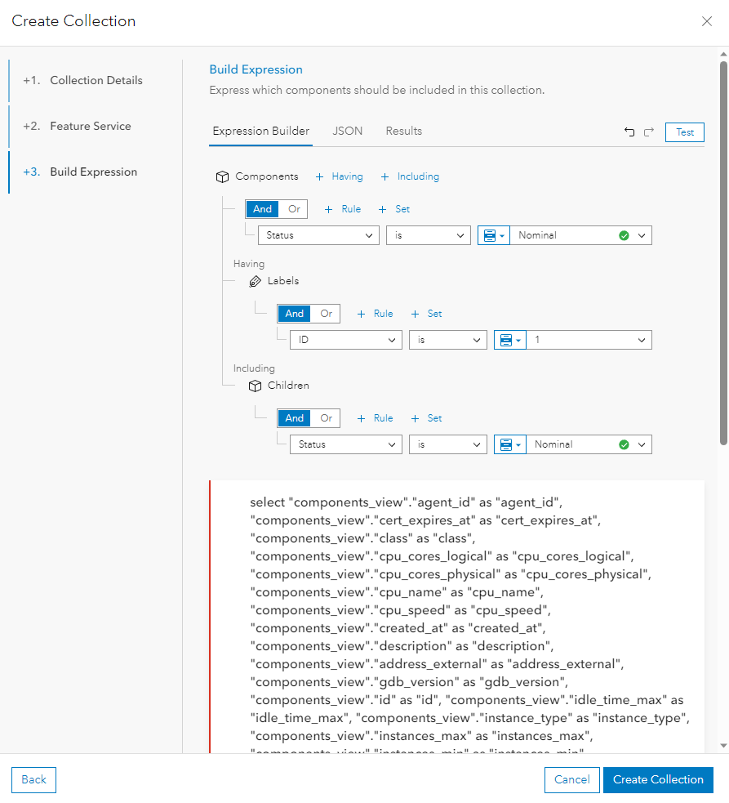The width and height of the screenshot is (729, 803).
Task: Click the Test button
Action: click(684, 132)
